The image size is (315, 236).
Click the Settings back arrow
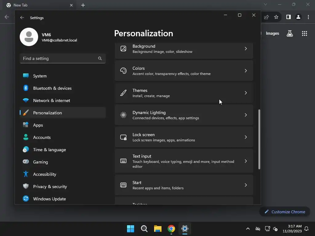click(22, 18)
